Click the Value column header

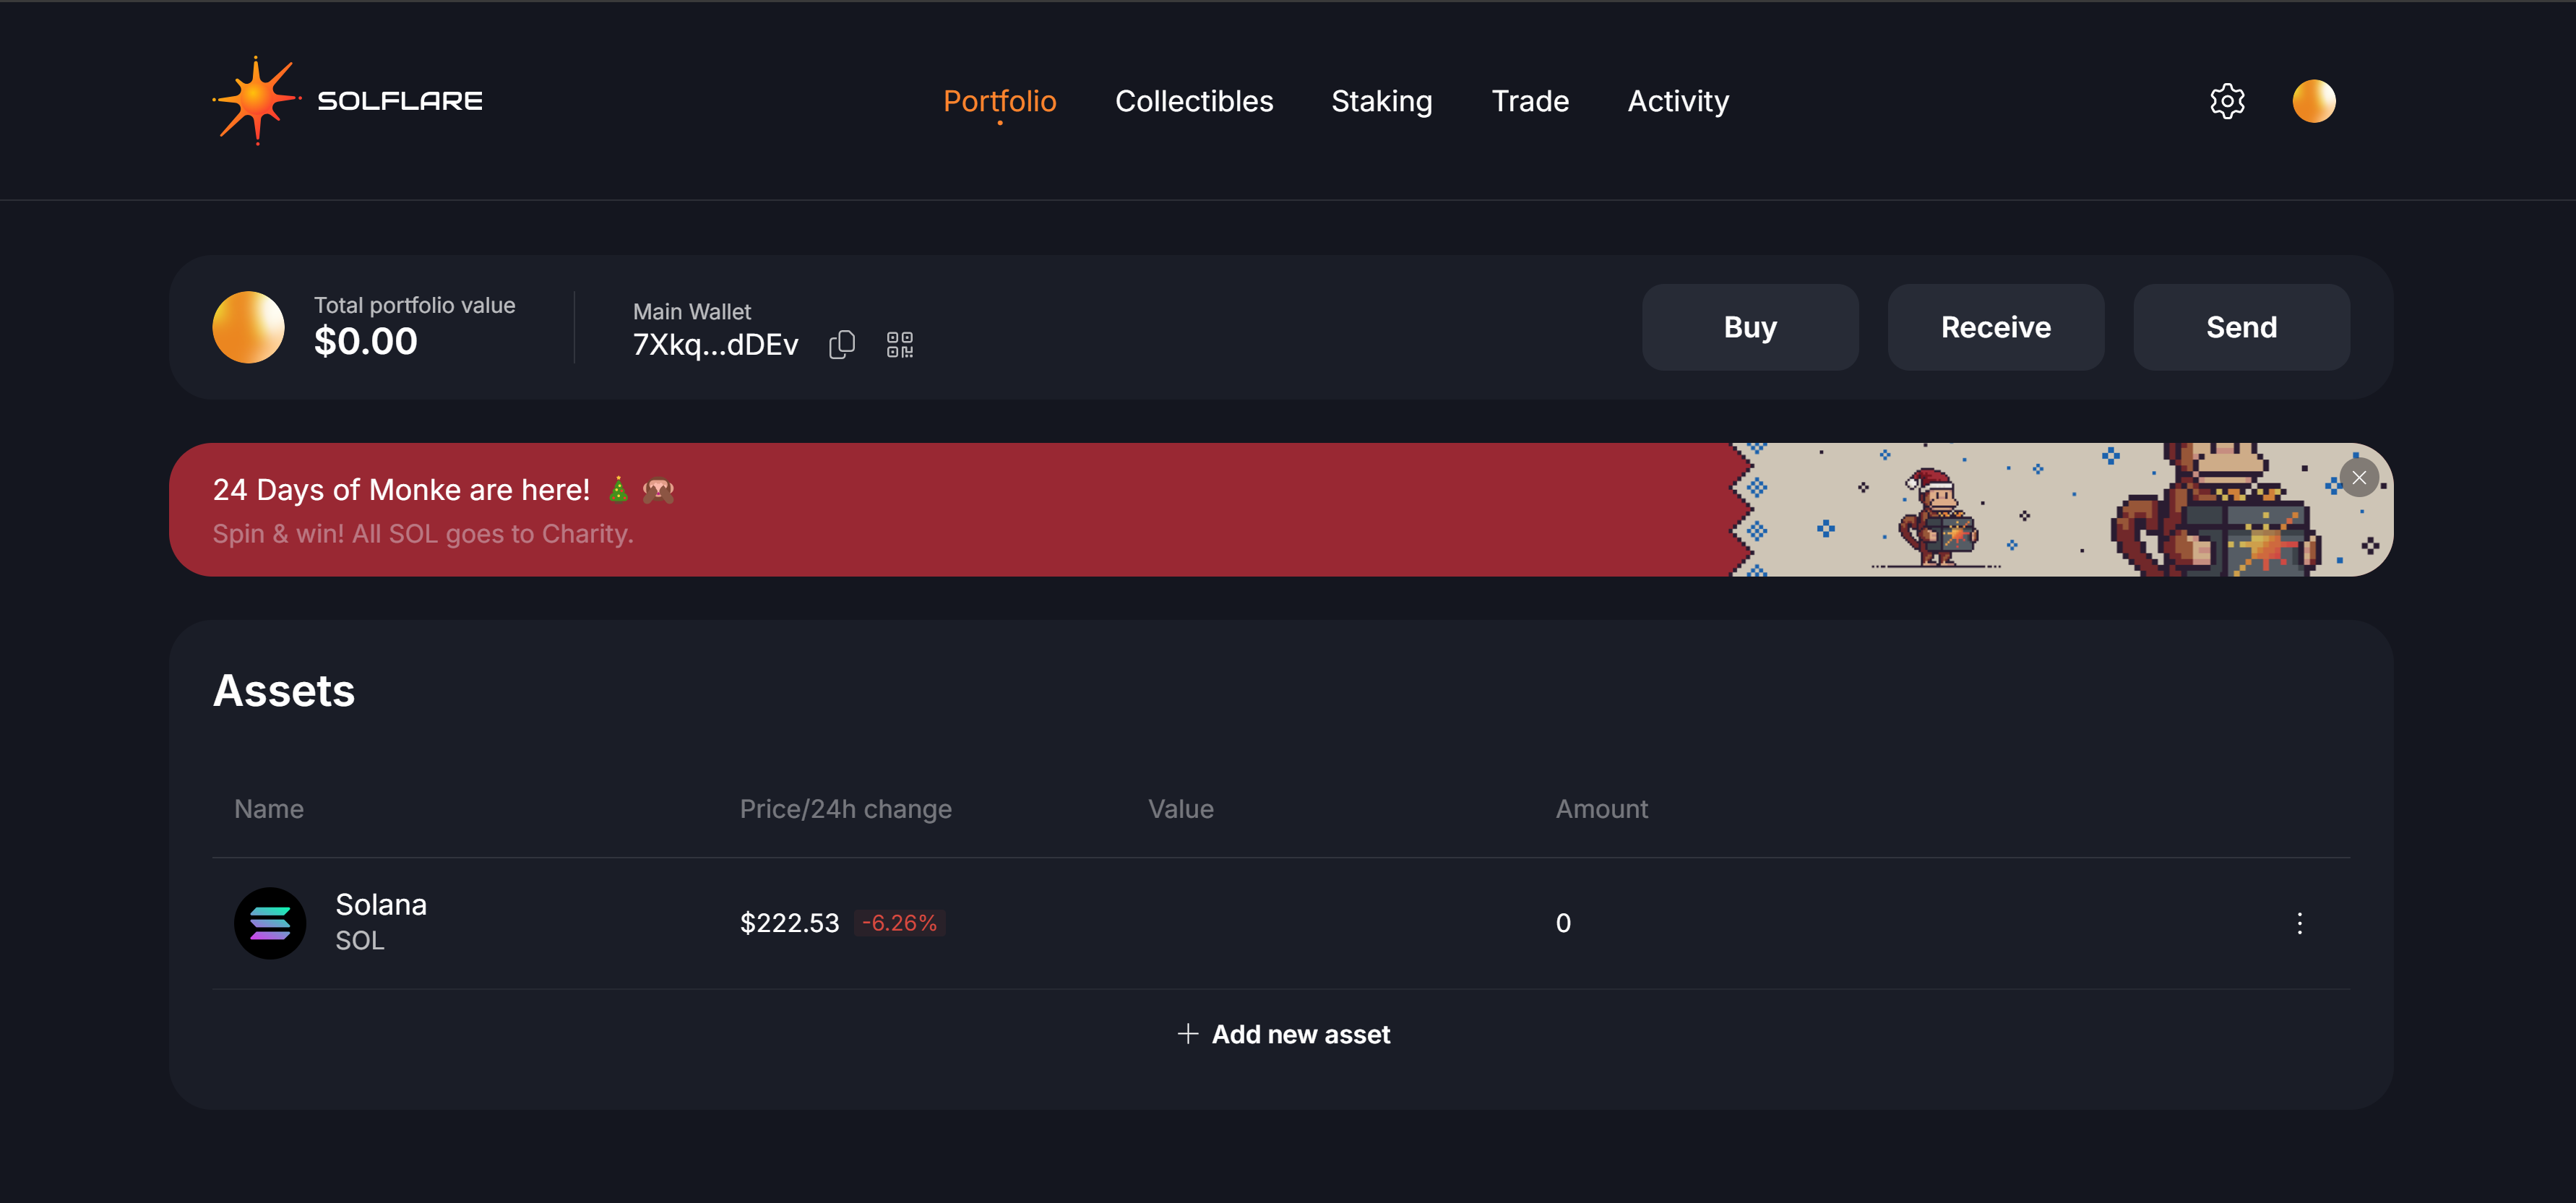click(x=1180, y=809)
